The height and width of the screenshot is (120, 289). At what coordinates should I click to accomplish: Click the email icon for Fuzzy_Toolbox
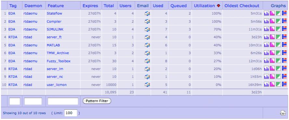147,61
